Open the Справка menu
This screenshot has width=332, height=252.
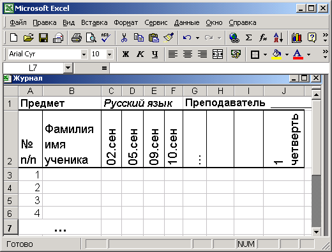pos(243,22)
